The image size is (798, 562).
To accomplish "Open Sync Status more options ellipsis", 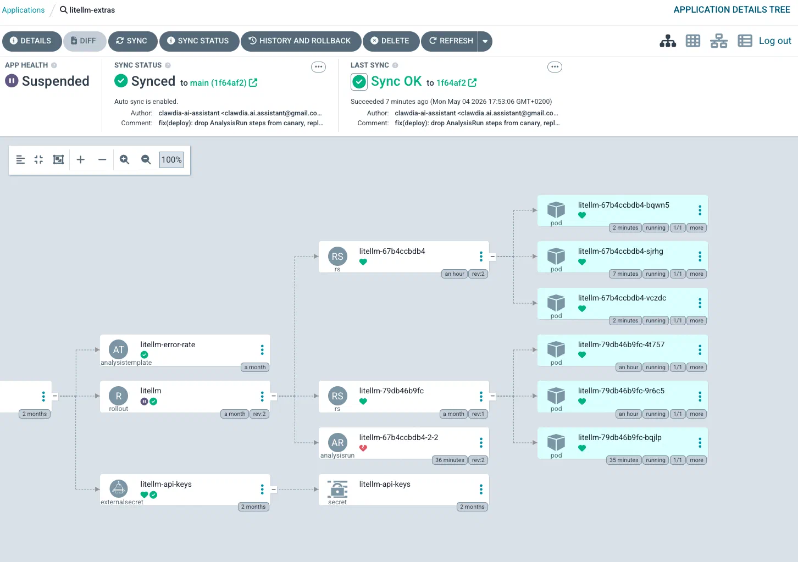I will 318,67.
